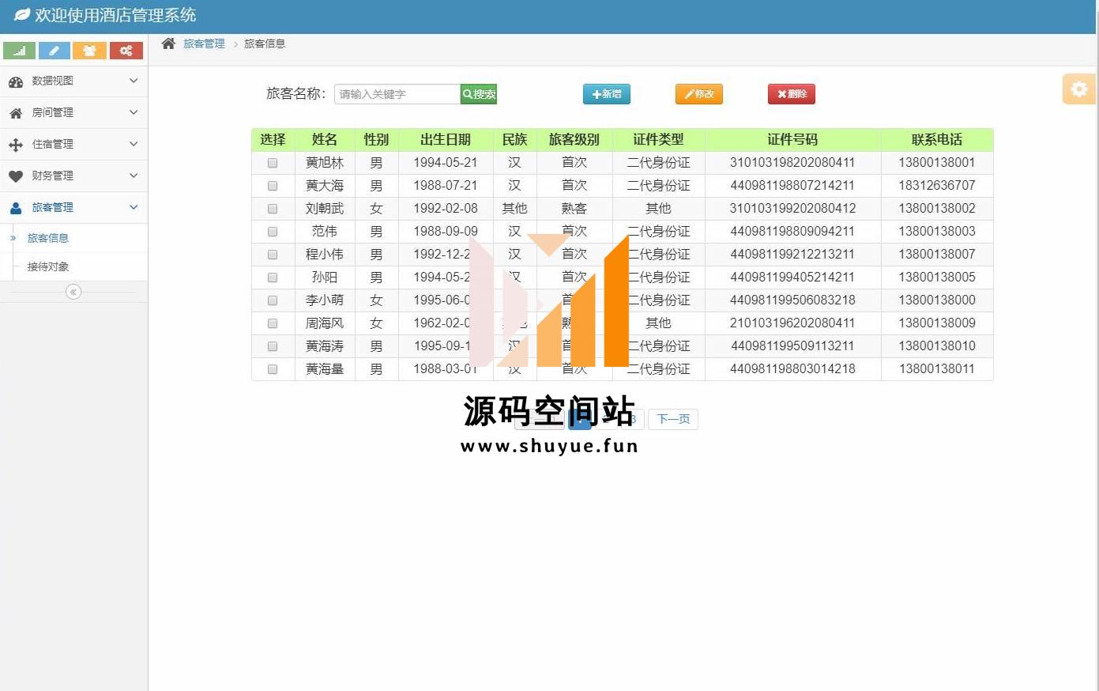Click the blue pencil shortcut icon
The width and height of the screenshot is (1099, 691).
[x=54, y=51]
